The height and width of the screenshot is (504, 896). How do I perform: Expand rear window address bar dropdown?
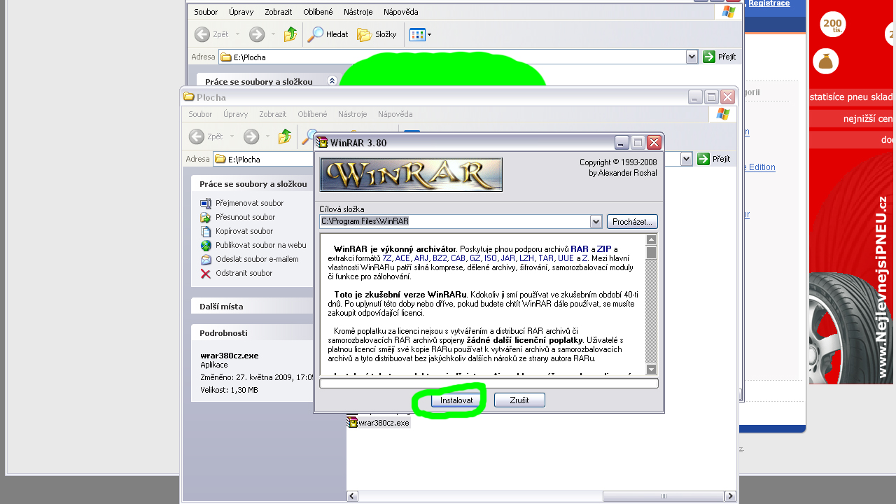692,57
